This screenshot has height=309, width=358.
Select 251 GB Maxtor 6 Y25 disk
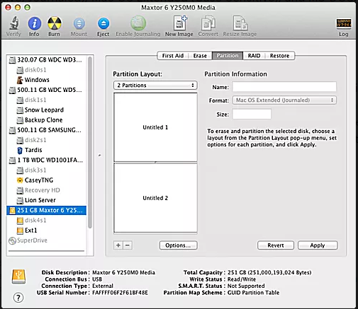(46, 210)
